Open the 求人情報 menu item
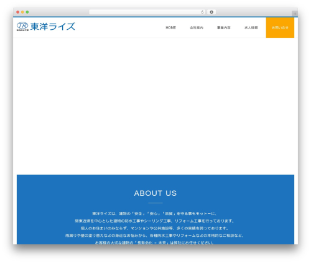Screen dimensions: 311x263 click(251, 27)
